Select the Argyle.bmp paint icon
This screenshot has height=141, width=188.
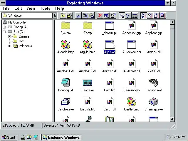point(88,44)
